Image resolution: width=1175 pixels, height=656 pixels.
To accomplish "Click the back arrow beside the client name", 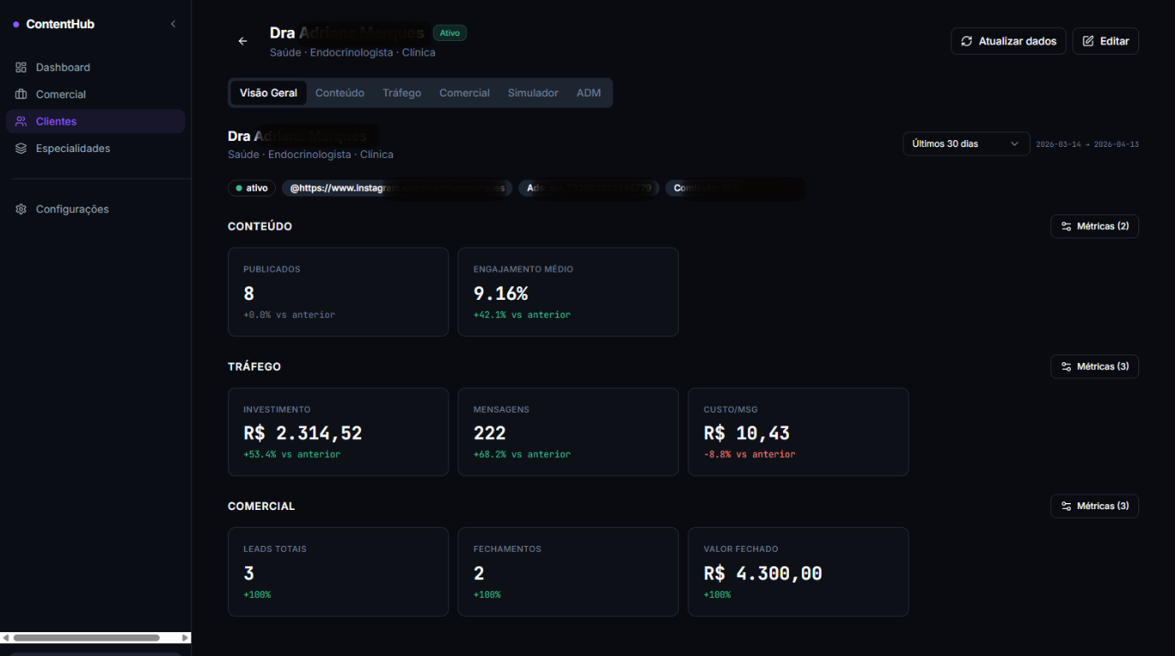I will (243, 40).
